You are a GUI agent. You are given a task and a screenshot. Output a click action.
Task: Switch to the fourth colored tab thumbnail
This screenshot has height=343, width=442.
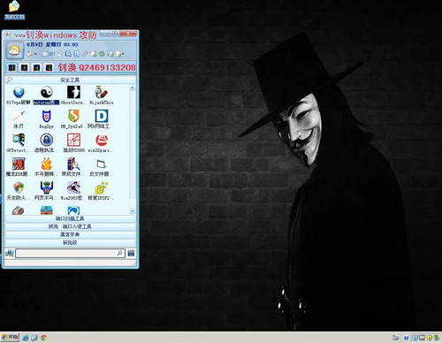click(x=49, y=67)
